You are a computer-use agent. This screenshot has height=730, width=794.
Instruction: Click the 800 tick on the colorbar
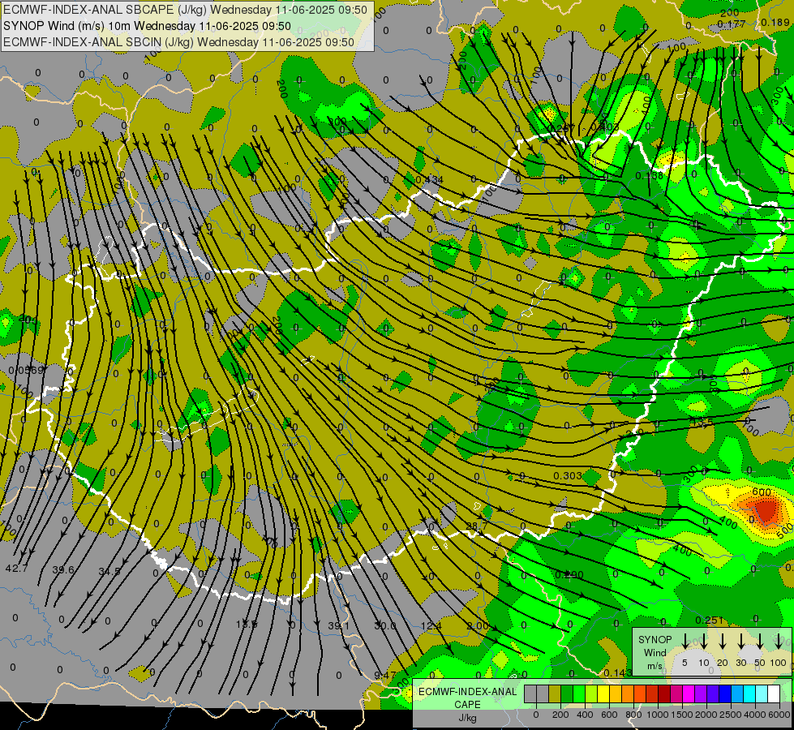tap(633, 715)
